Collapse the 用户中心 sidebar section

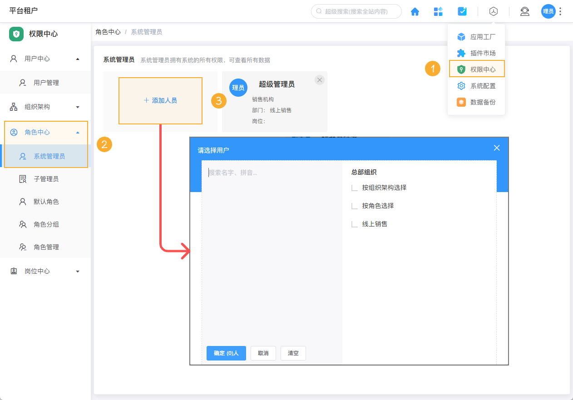coord(45,58)
